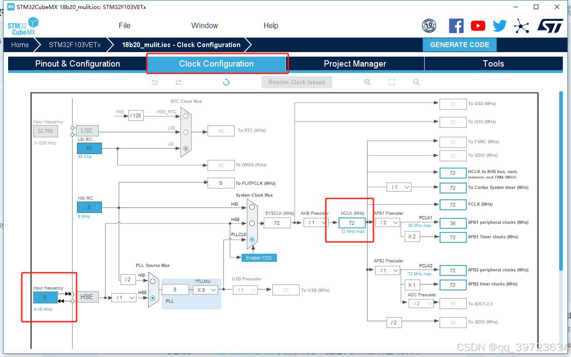Select LSE in RTC Clock Mux
This screenshot has height=357, width=571.
point(186,132)
